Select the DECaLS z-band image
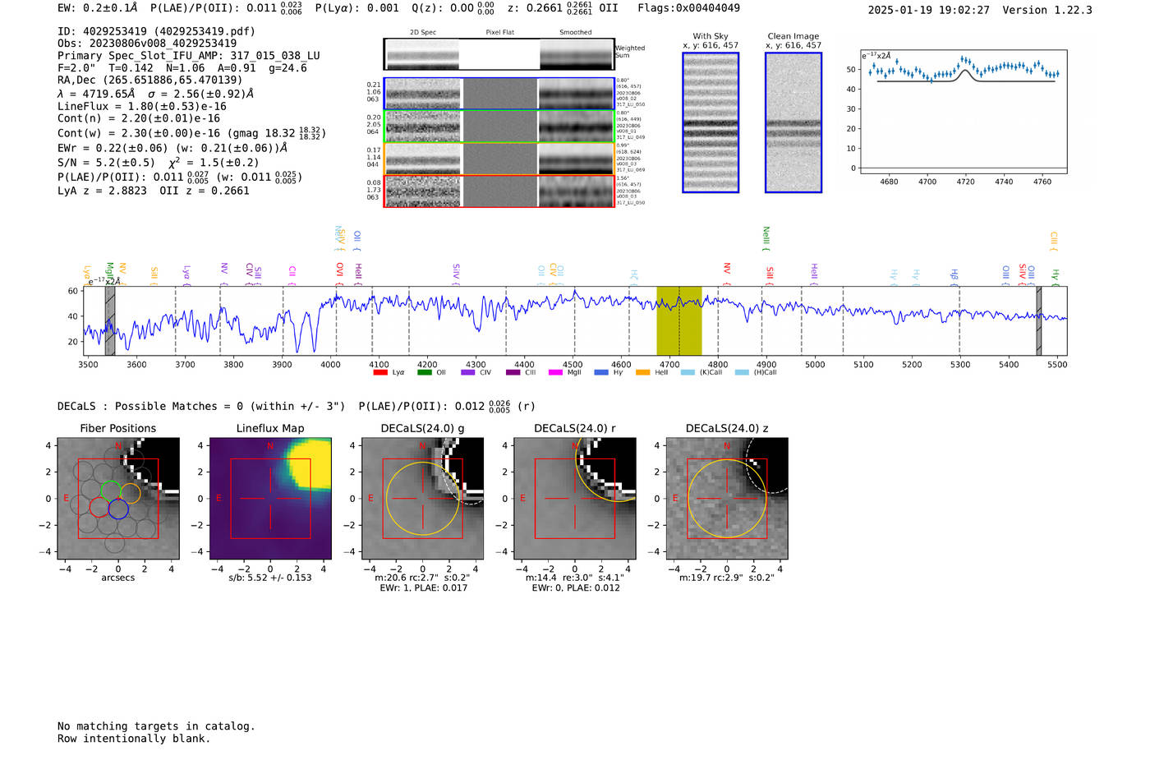The width and height of the screenshot is (1150, 783). (x=727, y=498)
